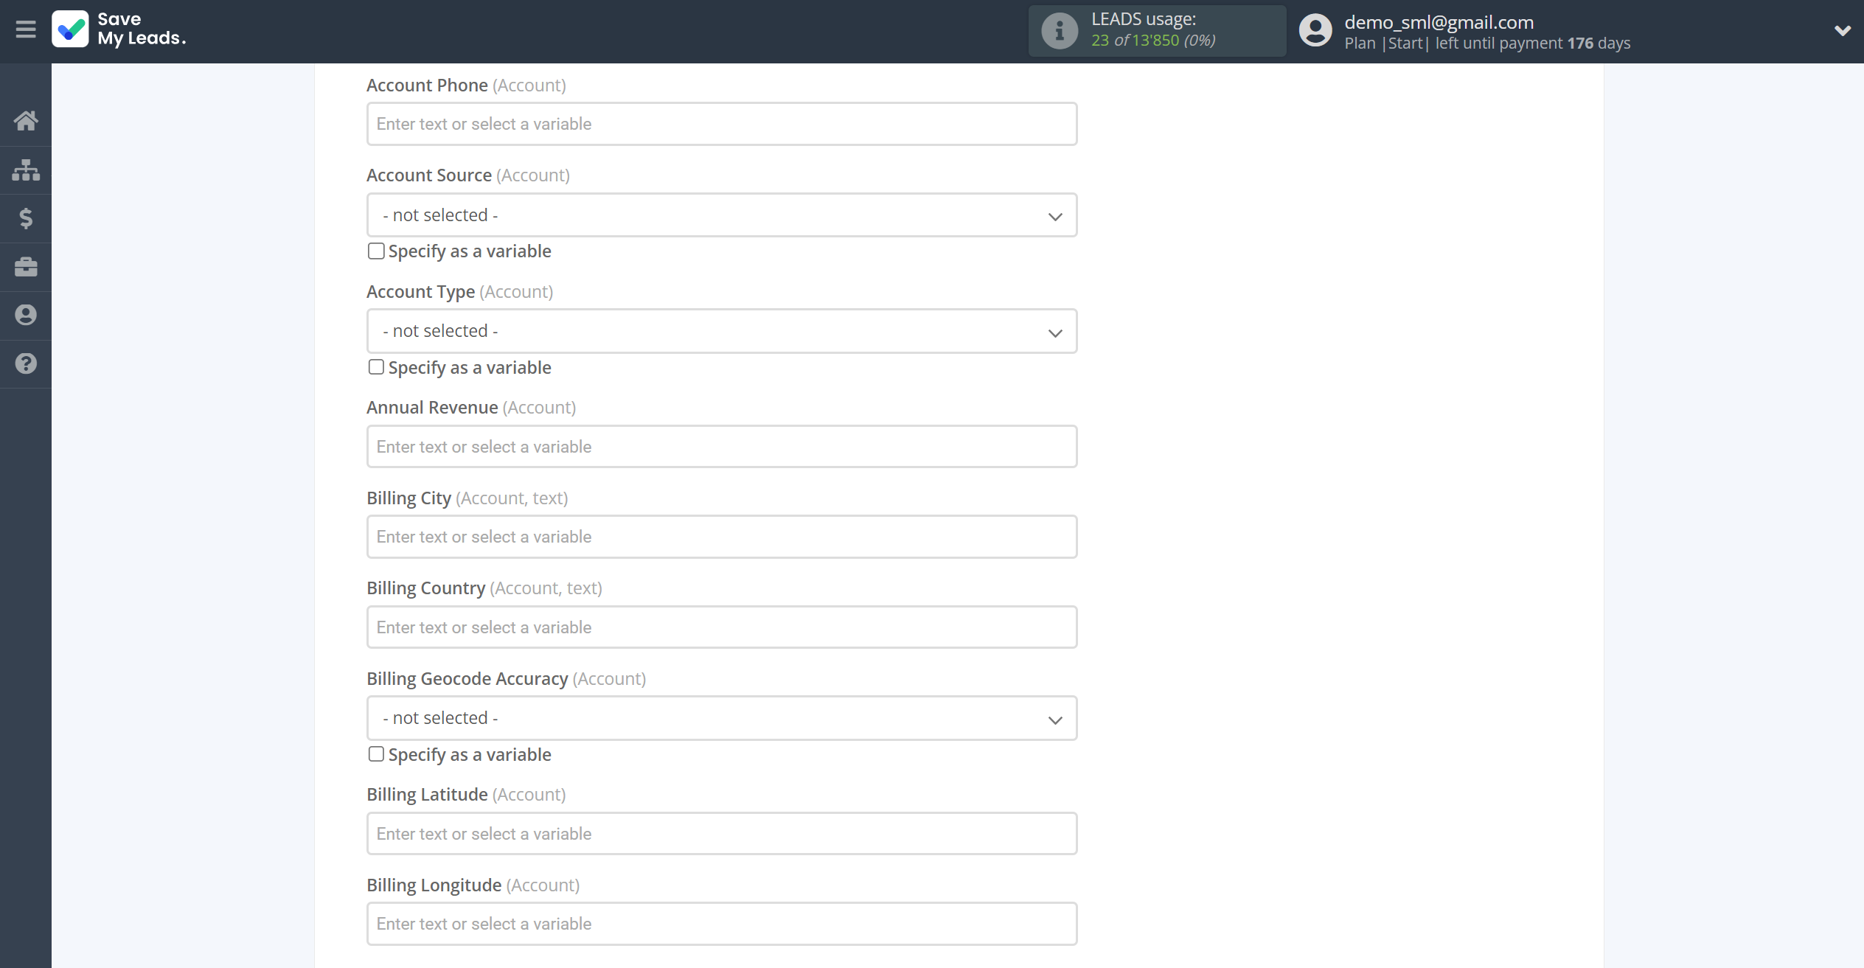Click the Account Phone input field
Viewport: 1864px width, 968px height.
[721, 124]
